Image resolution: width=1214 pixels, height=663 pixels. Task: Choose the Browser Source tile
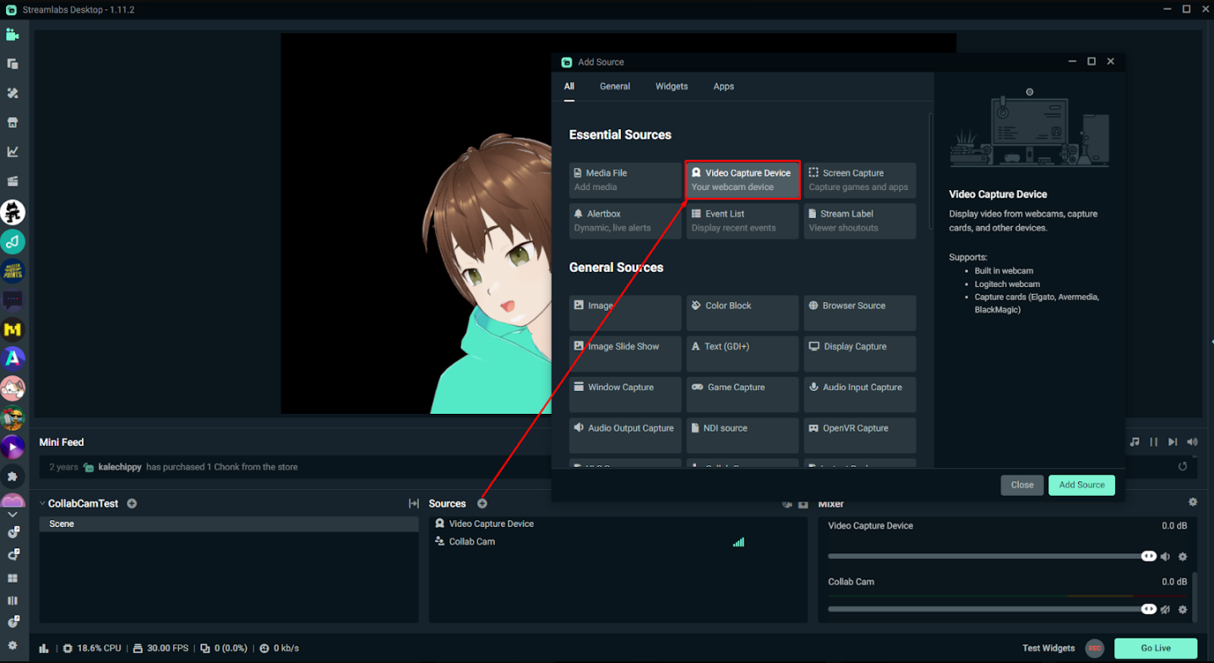tap(860, 313)
